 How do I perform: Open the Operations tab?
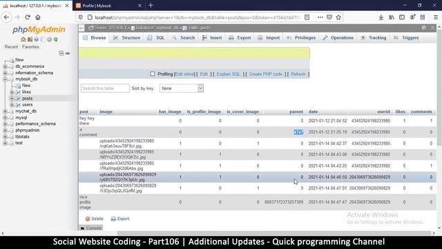point(338,38)
